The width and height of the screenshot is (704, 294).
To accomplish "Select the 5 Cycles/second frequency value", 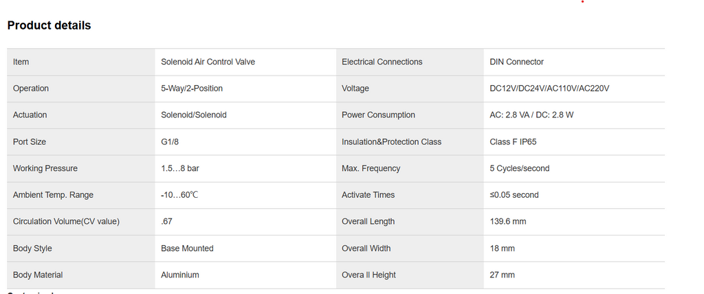I will coord(520,168).
